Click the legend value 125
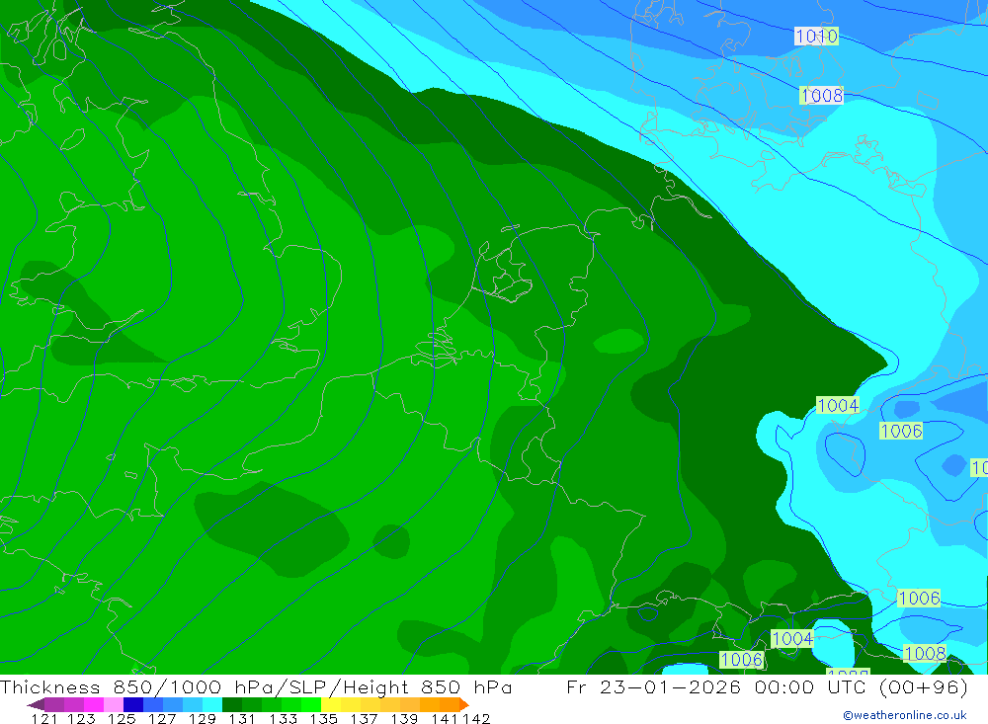 (122, 719)
